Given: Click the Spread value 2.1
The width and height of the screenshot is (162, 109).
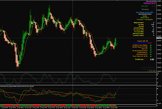Looking at the screenshot, I should pyautogui.click(x=153, y=26).
